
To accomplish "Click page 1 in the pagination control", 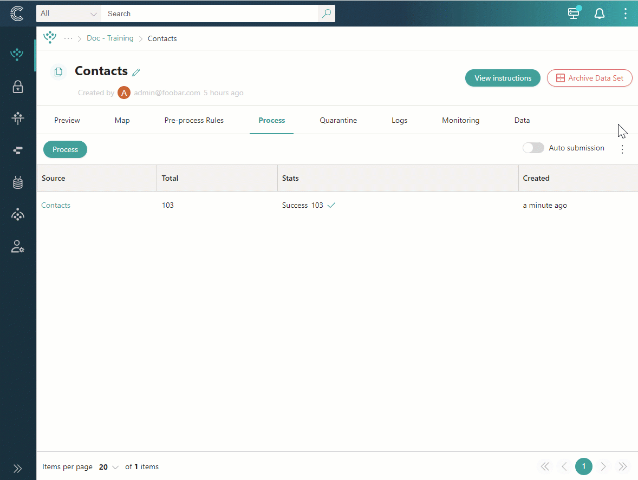I will click(x=583, y=466).
